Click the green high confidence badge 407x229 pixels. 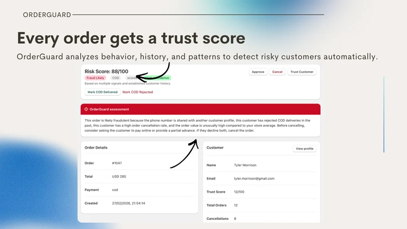click(x=158, y=78)
